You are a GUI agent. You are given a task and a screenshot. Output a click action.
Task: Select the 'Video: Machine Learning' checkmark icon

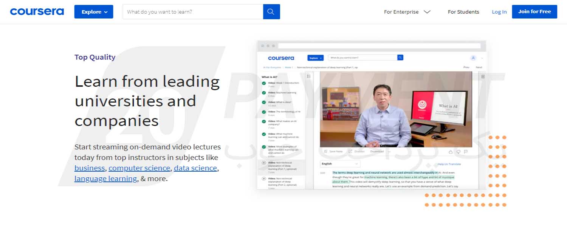(263, 93)
